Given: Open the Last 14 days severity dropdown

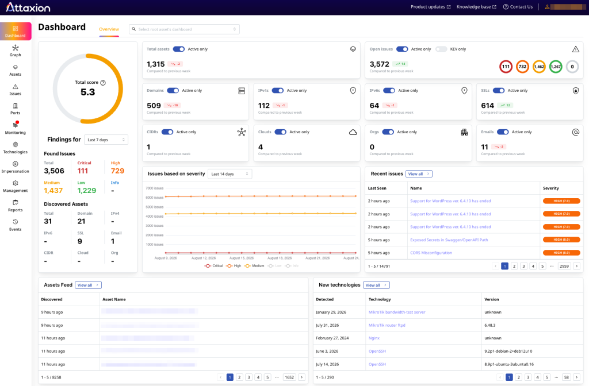Looking at the screenshot, I should pos(230,174).
